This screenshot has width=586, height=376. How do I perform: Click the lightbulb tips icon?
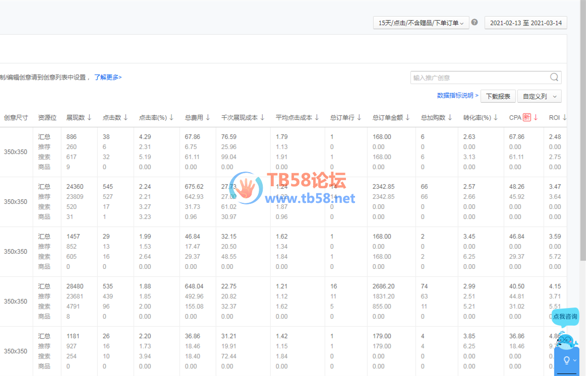pyautogui.click(x=566, y=360)
